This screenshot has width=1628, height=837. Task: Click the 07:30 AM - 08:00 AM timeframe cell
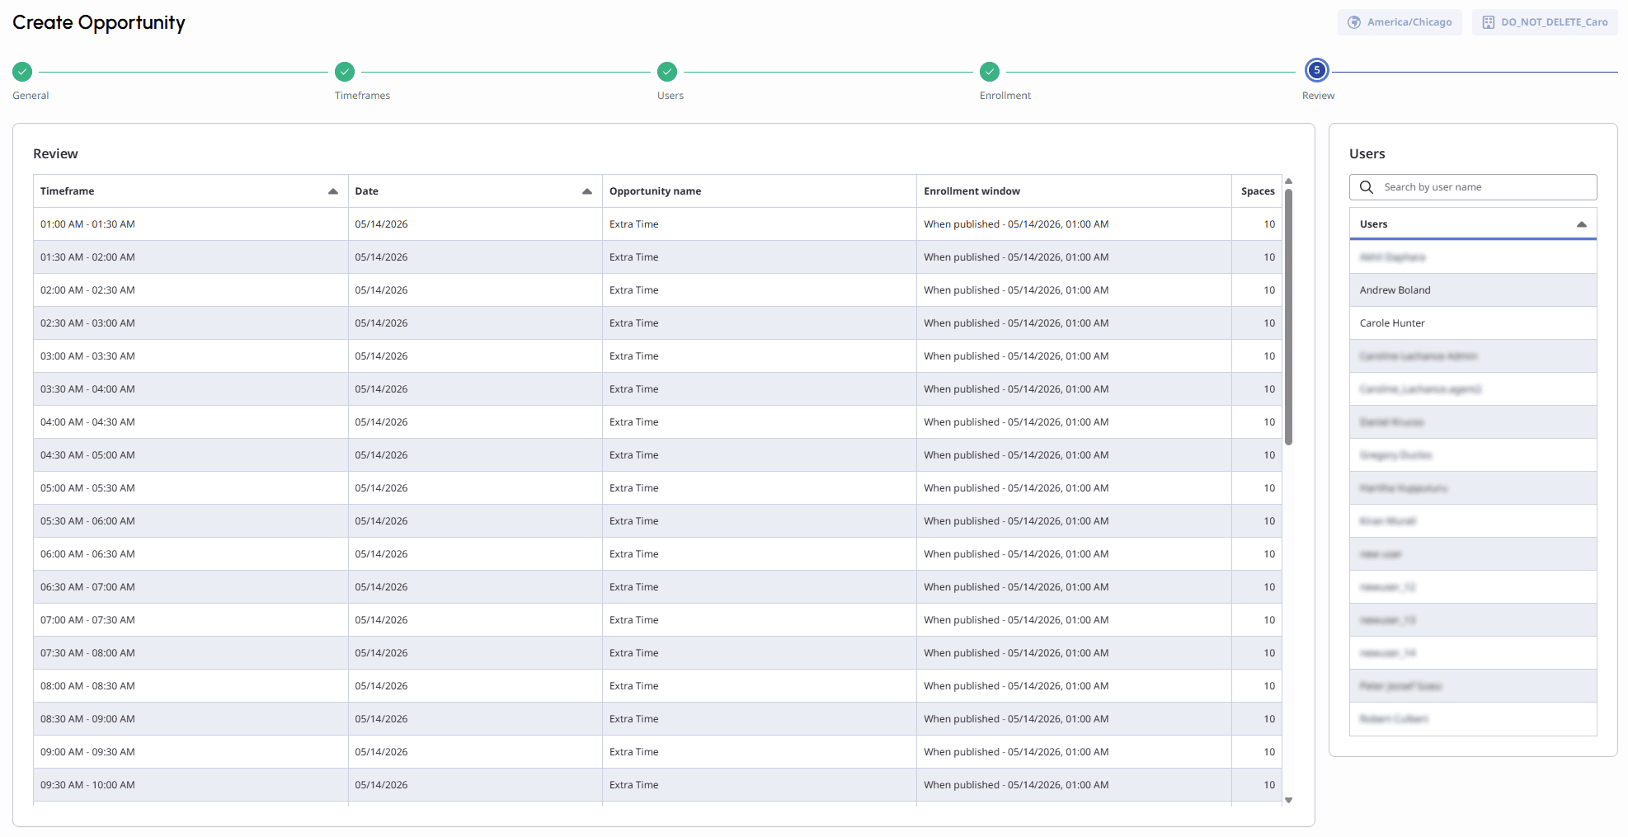pyautogui.click(x=191, y=653)
